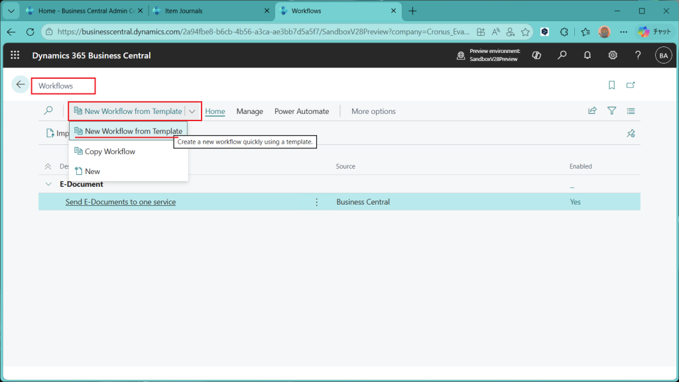Screen dimensions: 679x382
Task: Open page in new window icon
Action: (631, 85)
